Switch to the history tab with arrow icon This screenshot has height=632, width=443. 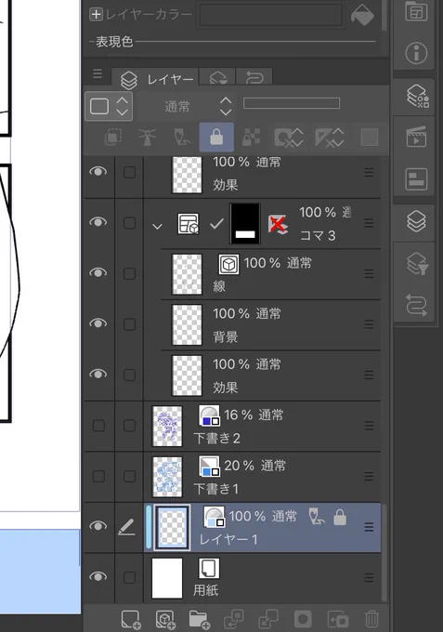[x=254, y=77]
